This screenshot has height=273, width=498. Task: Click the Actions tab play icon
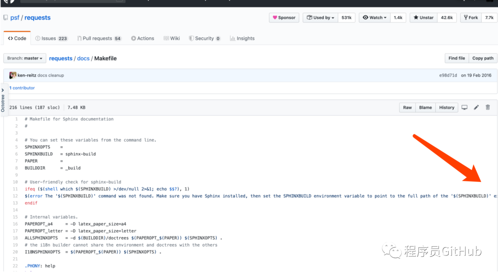(x=133, y=38)
